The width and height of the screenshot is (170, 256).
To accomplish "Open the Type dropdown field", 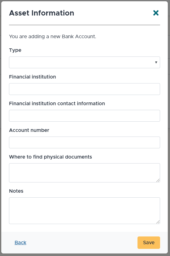I will point(85,62).
